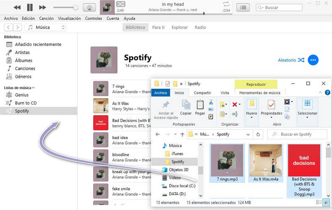Viewport: 332px width, 210px height.
Task: Switch to the Vista ribbon tab
Action: (x=225, y=93)
